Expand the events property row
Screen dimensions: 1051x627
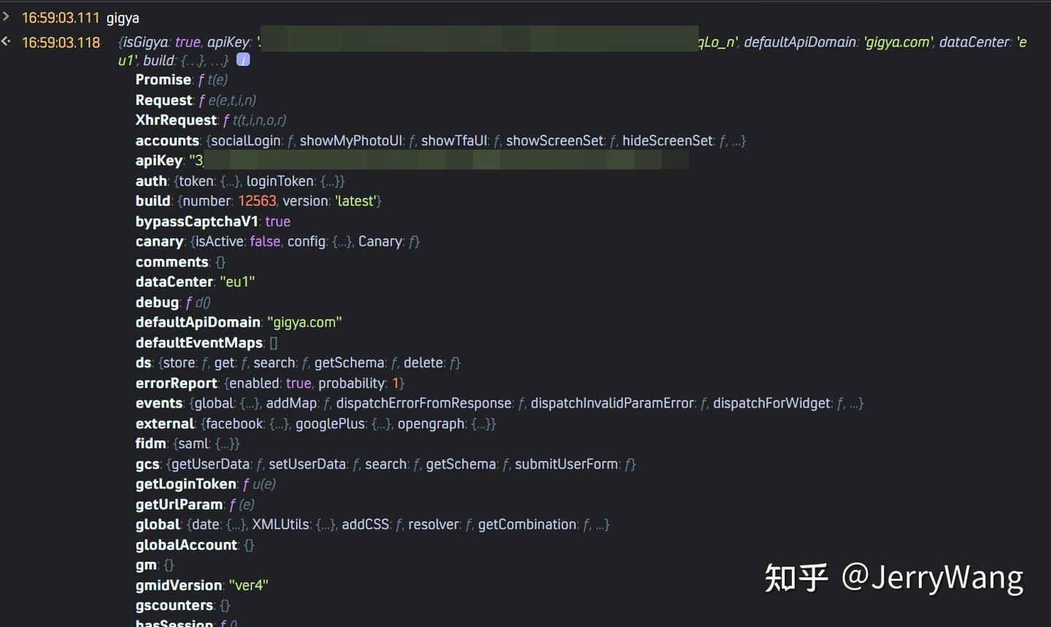(499, 403)
